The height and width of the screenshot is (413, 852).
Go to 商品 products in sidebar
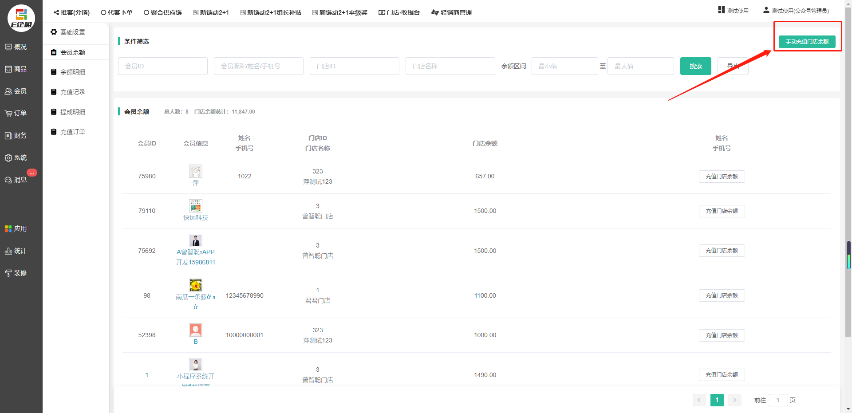pos(16,69)
